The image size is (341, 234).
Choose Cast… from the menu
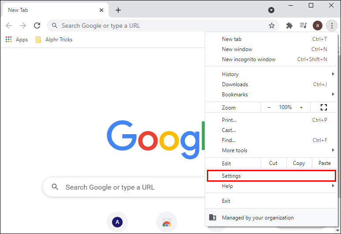pos(271,130)
